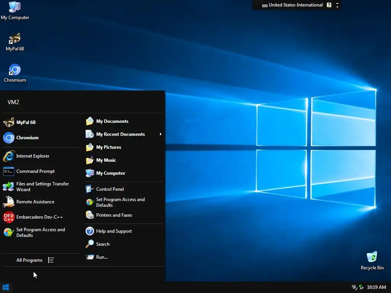
Task: Open Printers and Faxes
Action: pos(124,215)
